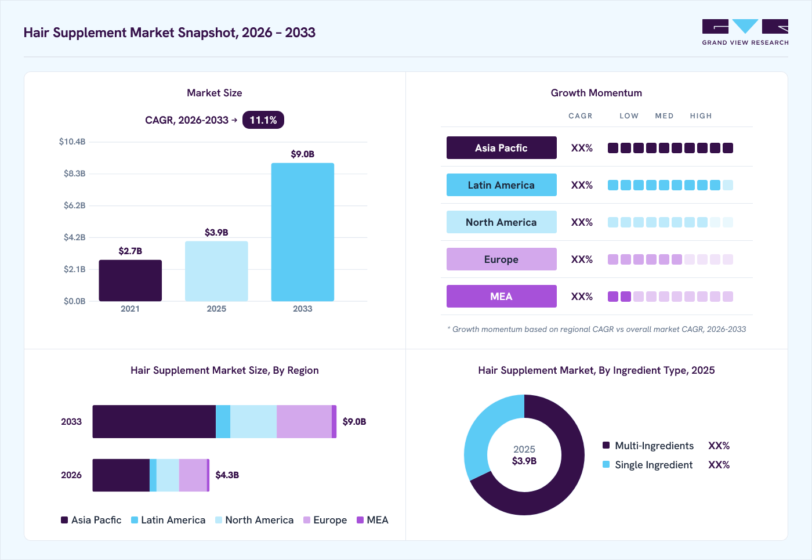The width and height of the screenshot is (812, 560).
Task: Click the Hair Supplement Market Snapshot title
Action: tap(169, 32)
